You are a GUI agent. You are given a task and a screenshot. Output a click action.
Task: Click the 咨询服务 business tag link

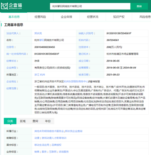point(64,152)
